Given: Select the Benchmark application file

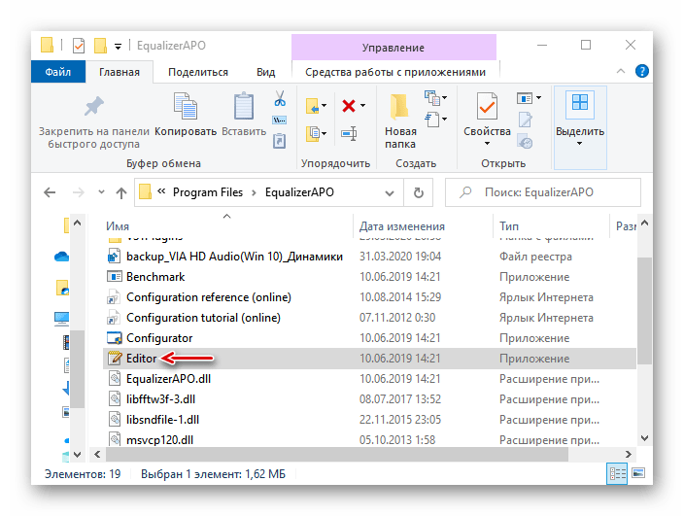Looking at the screenshot, I should pyautogui.click(x=369, y=277).
